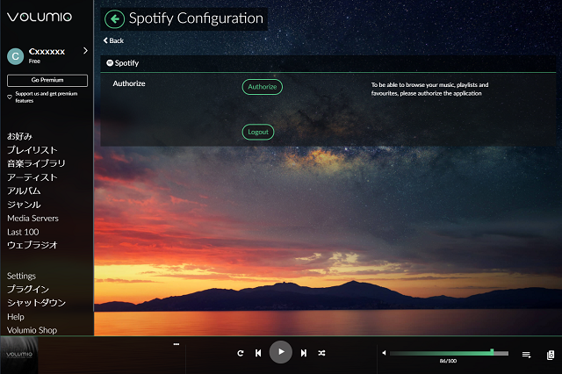Open the Cxxxxxx user avatar
The width and height of the screenshot is (562, 374).
[x=16, y=56]
